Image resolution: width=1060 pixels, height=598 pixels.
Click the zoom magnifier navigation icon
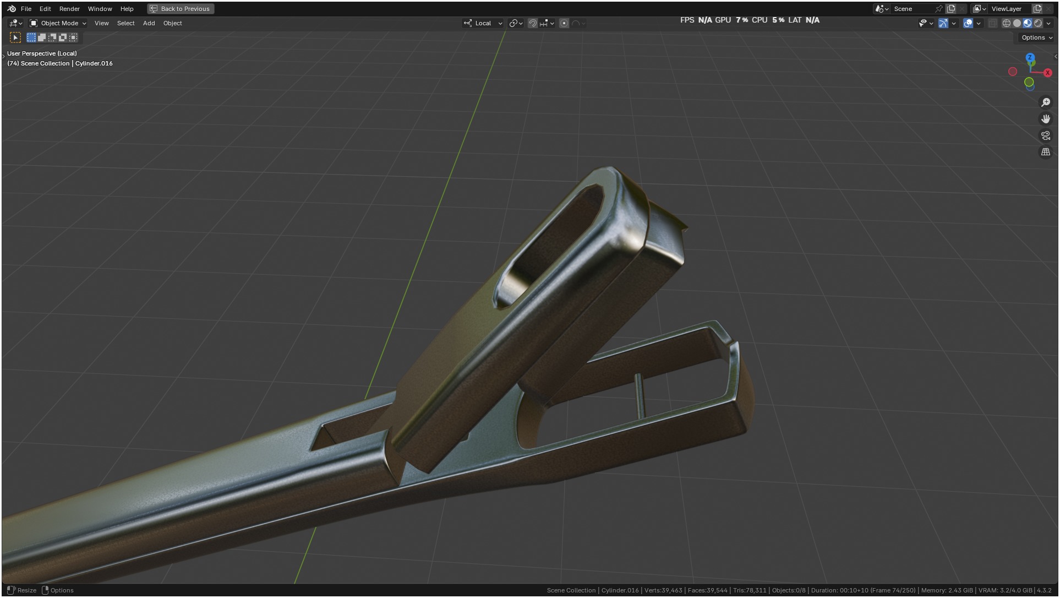point(1046,102)
